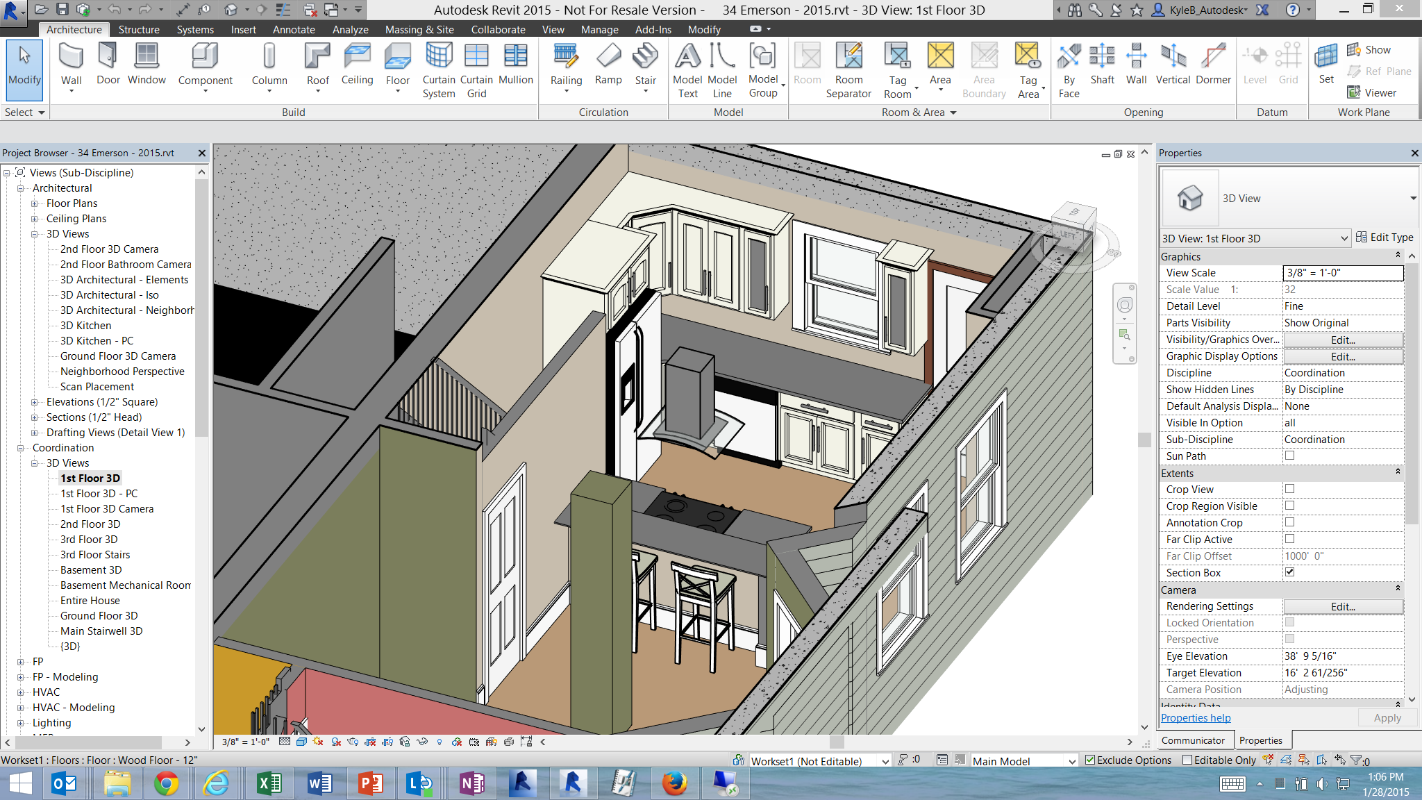Open the Properties help link
This screenshot has height=800, width=1422.
pyautogui.click(x=1196, y=718)
